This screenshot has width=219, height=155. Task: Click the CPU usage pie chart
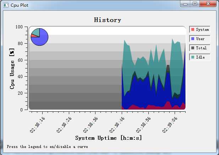(39, 37)
